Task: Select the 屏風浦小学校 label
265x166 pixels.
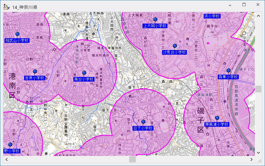Action: click(x=217, y=124)
